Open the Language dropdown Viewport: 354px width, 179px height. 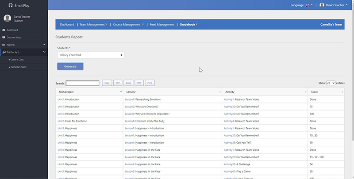(x=301, y=5)
